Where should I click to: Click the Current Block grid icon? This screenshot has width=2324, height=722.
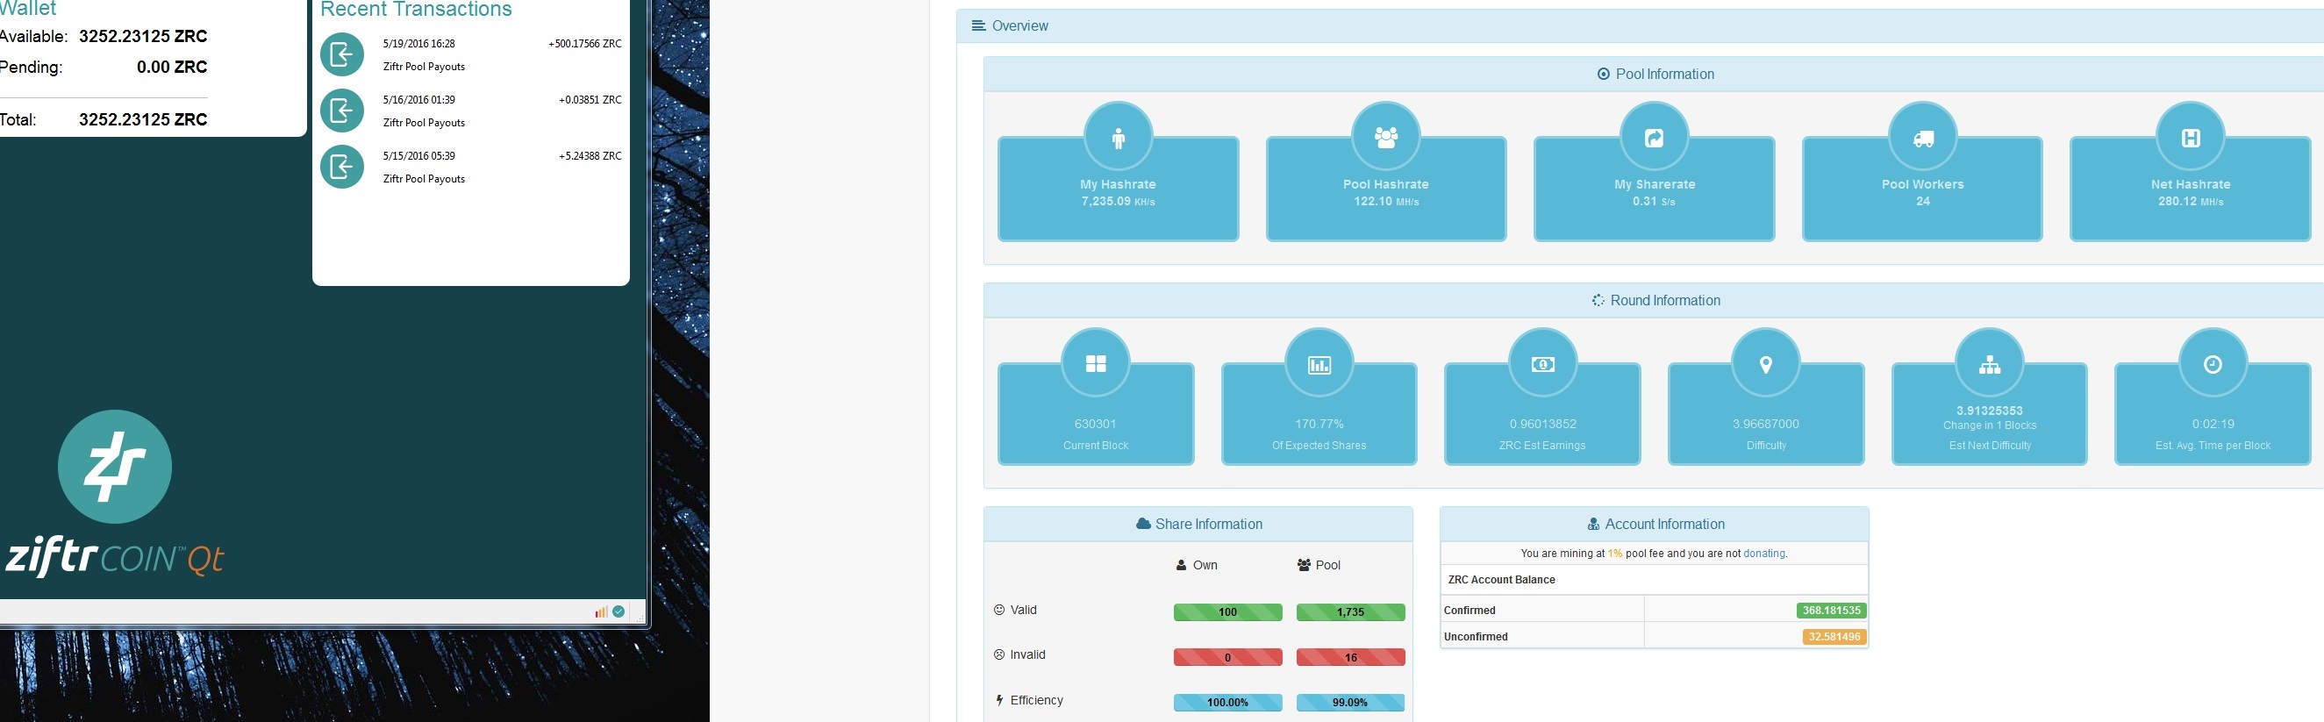point(1095,364)
